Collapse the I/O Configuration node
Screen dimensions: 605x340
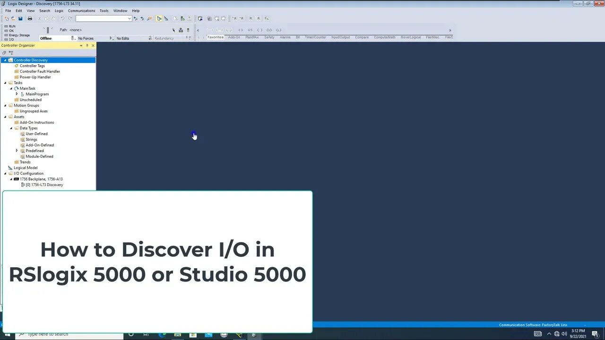(5, 173)
